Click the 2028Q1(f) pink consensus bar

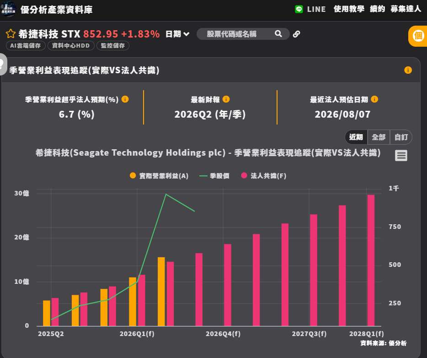coord(371,260)
